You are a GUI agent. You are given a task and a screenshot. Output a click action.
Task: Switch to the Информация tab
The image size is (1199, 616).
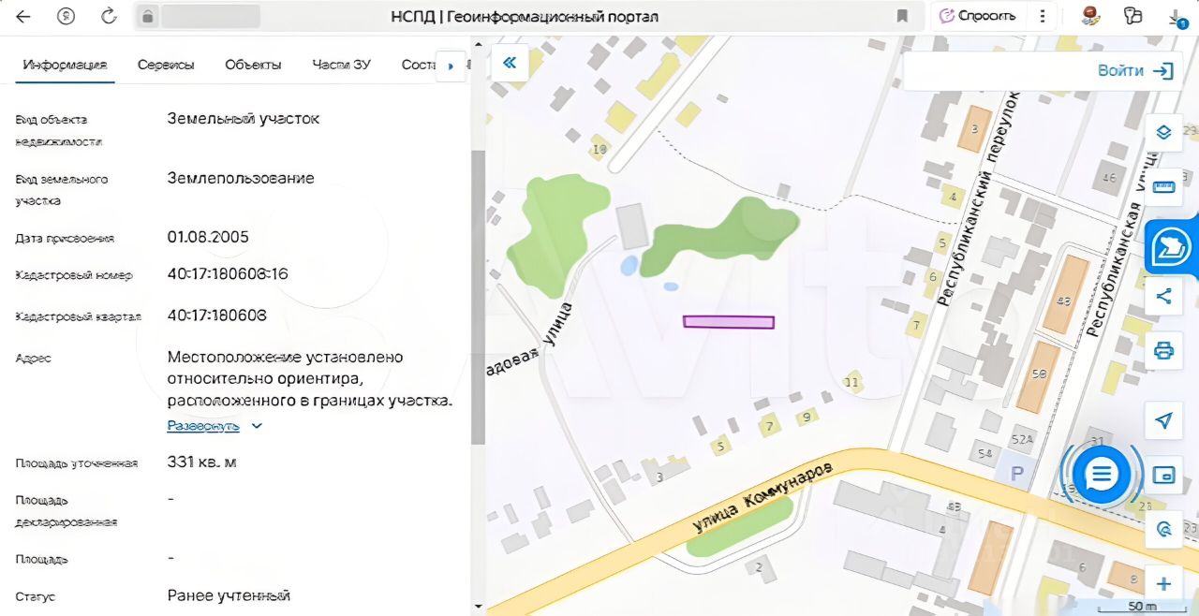[66, 65]
